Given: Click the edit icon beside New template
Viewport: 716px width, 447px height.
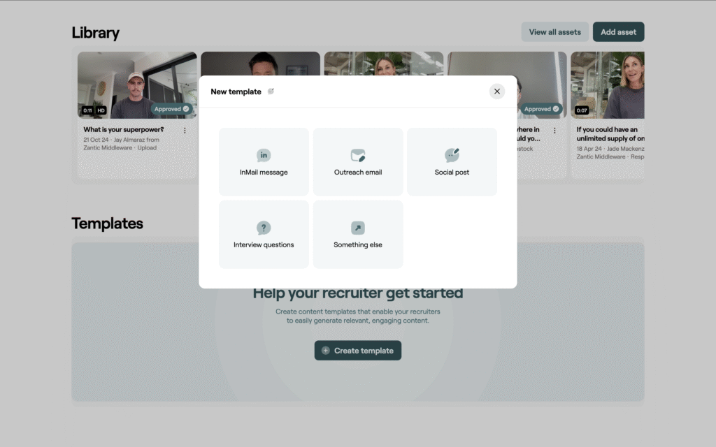Looking at the screenshot, I should 271,91.
